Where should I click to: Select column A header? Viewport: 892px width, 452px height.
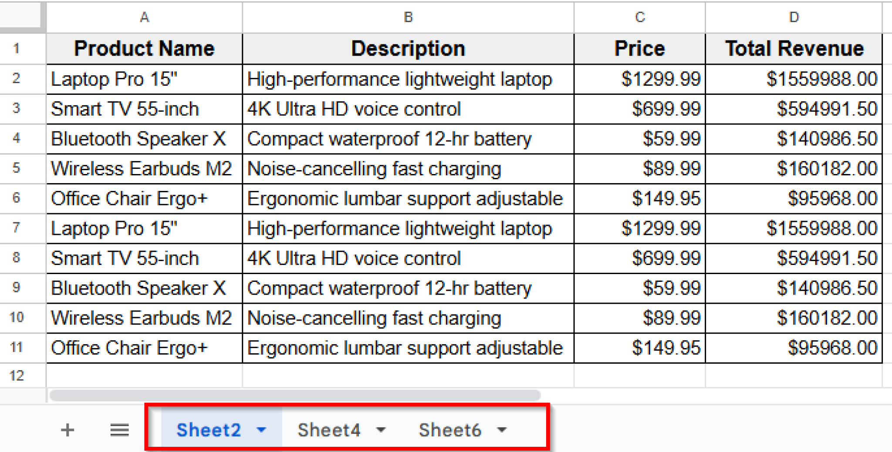144,17
